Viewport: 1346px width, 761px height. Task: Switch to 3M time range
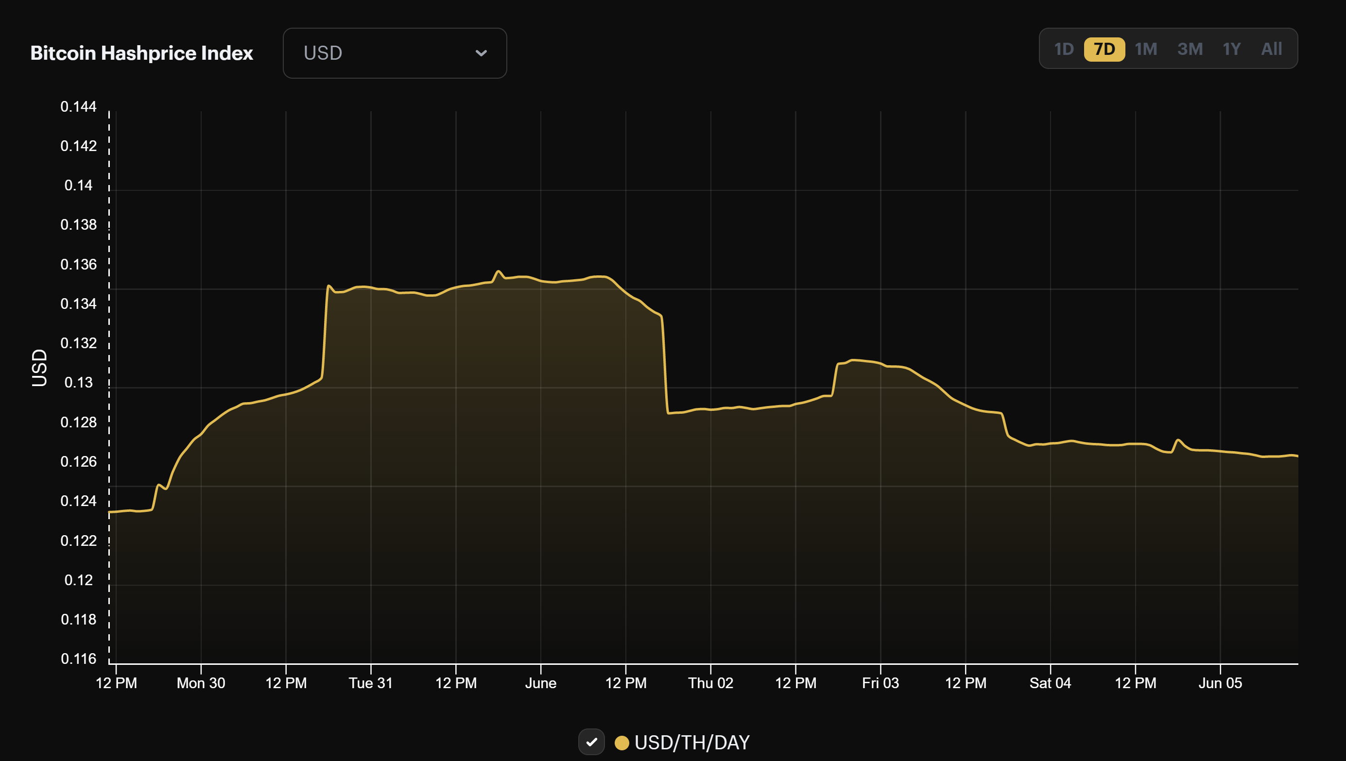click(x=1190, y=49)
